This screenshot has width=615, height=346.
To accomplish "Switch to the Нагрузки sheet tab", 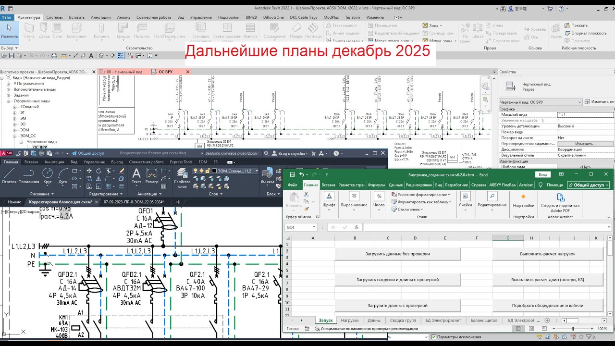I will (350, 320).
